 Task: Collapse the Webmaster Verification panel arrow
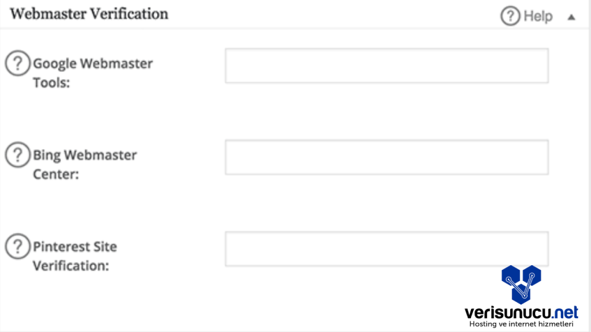click(571, 17)
